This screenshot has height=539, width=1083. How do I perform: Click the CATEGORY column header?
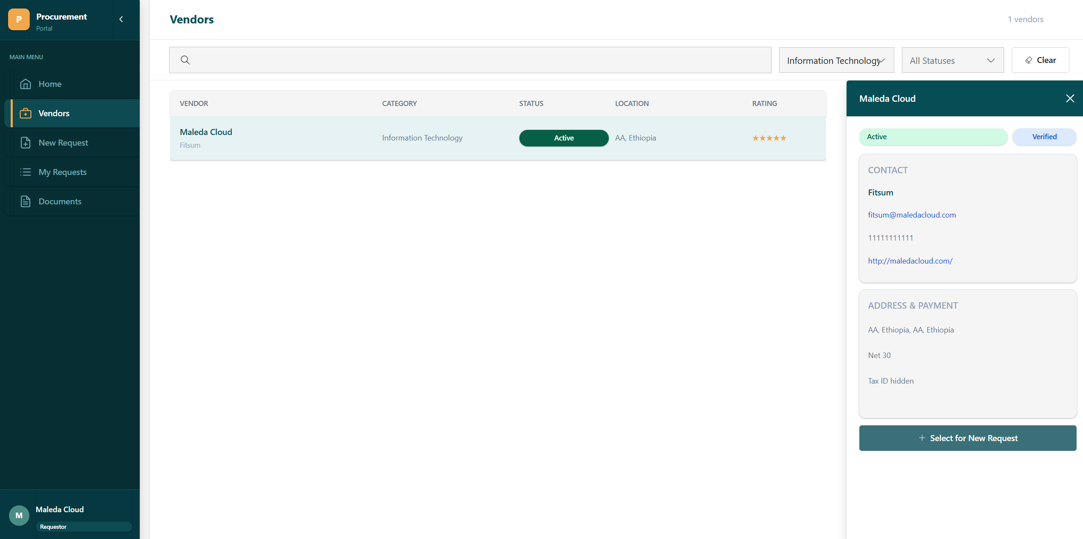tap(399, 103)
